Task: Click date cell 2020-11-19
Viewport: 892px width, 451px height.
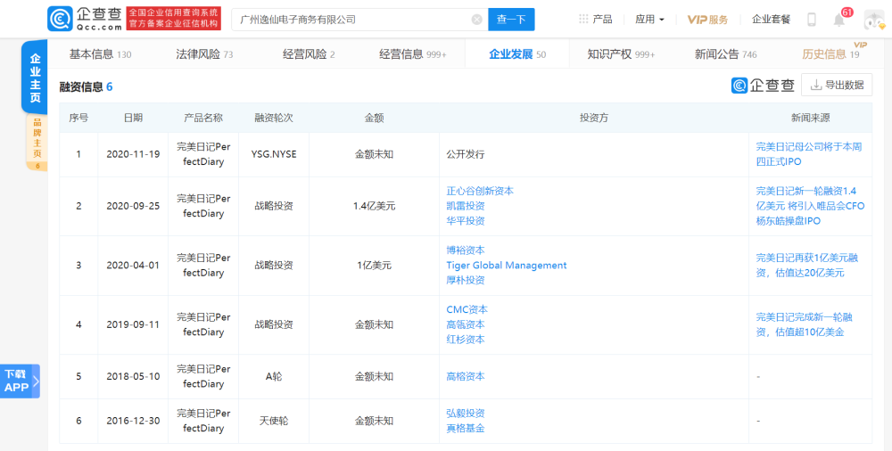Action: pos(133,154)
